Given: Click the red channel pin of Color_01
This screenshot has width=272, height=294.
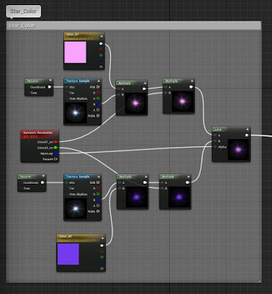Looking at the screenshot, I should pos(101,49).
